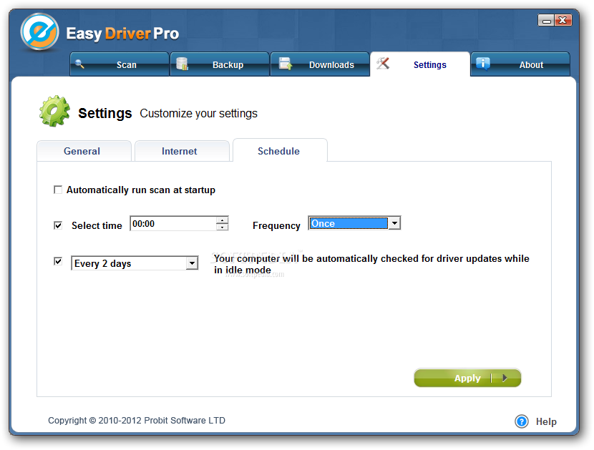Open the Scan tab
Screen dimensions: 594x450
[x=120, y=64]
